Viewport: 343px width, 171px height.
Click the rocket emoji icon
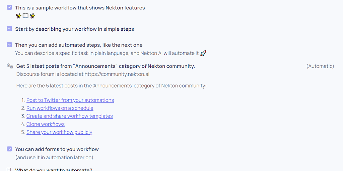(x=203, y=53)
